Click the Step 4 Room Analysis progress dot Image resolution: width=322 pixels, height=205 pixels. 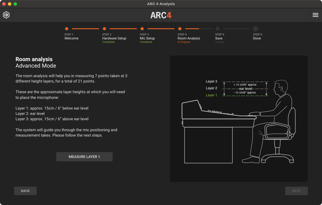click(x=180, y=29)
